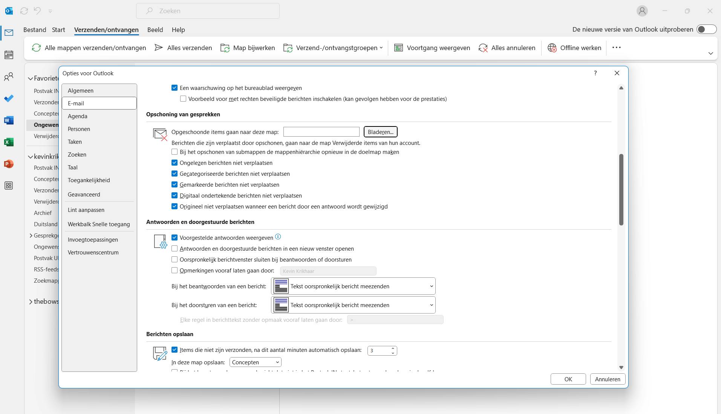
Task: Toggle Offline werken in the ribbon
Action: (574, 48)
